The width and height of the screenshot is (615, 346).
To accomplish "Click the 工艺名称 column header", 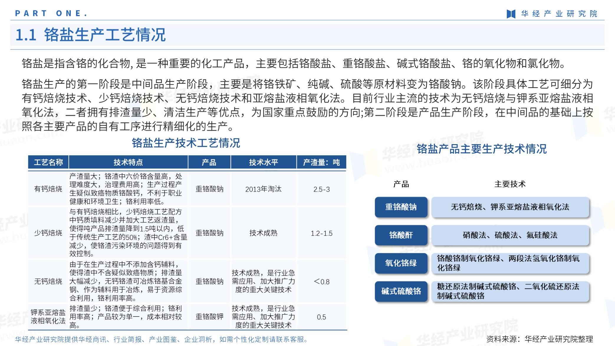I will [x=48, y=162].
